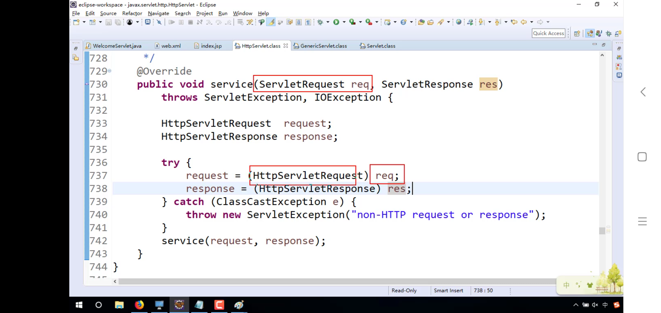Click the Save icon in toolbar

[x=108, y=22]
